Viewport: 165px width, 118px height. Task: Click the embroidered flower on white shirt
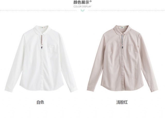[42, 47]
